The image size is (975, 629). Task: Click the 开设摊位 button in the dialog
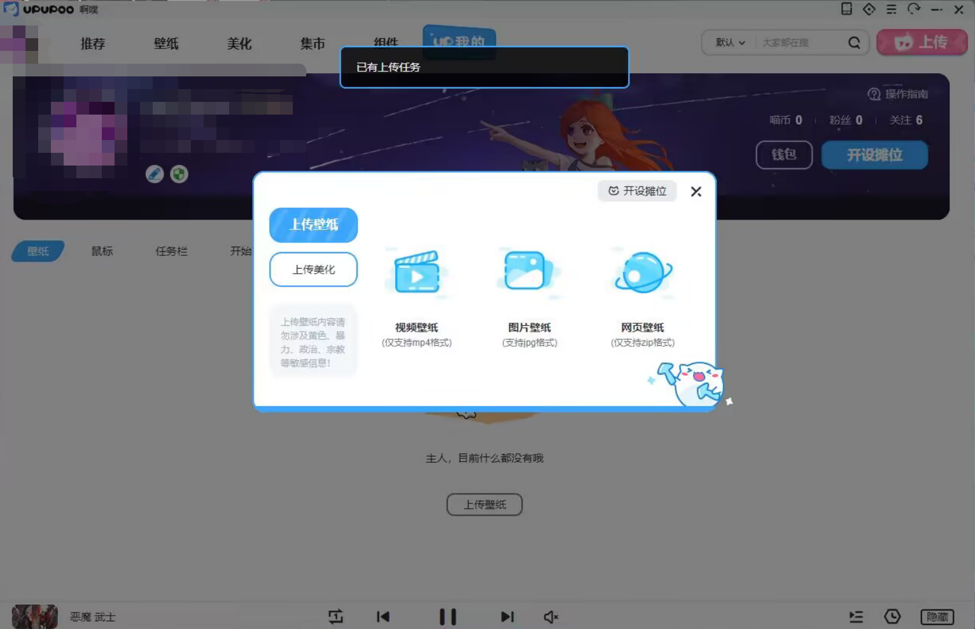637,191
